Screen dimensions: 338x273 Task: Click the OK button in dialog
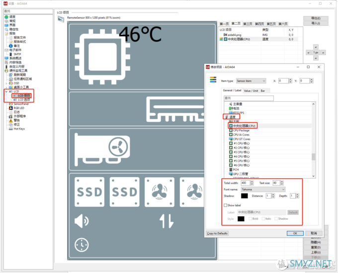tap(295, 233)
